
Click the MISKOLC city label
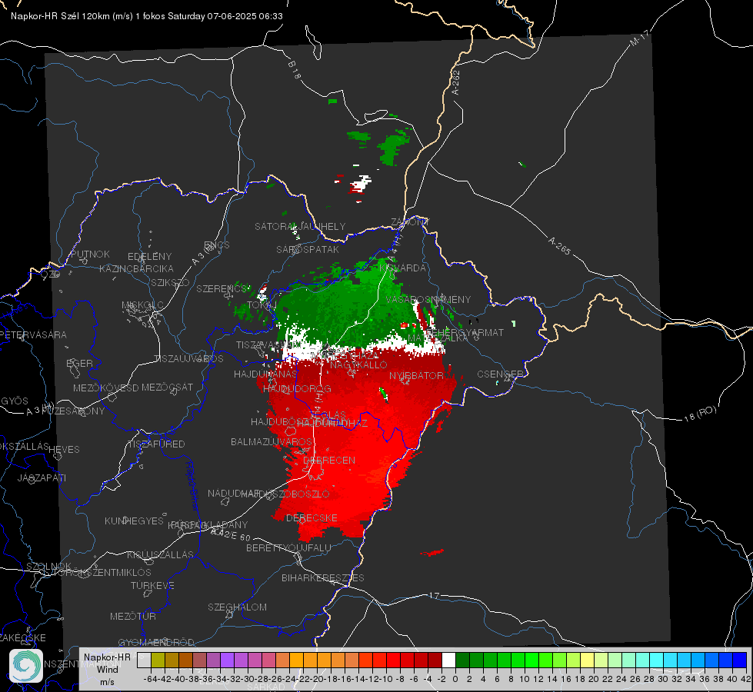pyautogui.click(x=142, y=305)
